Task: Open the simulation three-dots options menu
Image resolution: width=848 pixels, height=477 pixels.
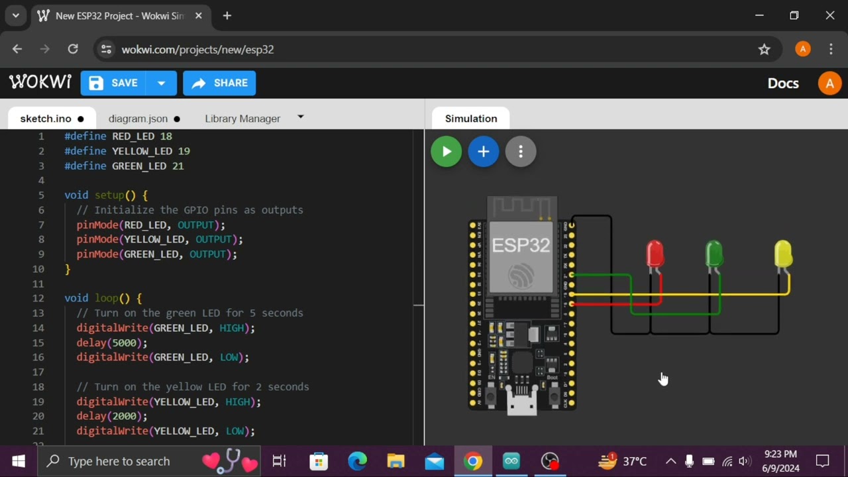Action: tap(521, 152)
